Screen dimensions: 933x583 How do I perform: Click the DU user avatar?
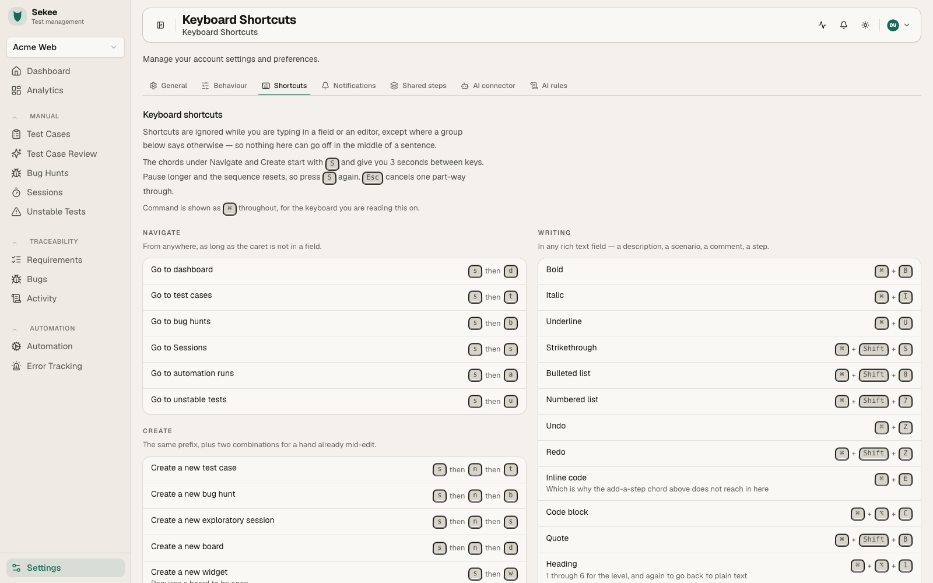[x=893, y=25]
